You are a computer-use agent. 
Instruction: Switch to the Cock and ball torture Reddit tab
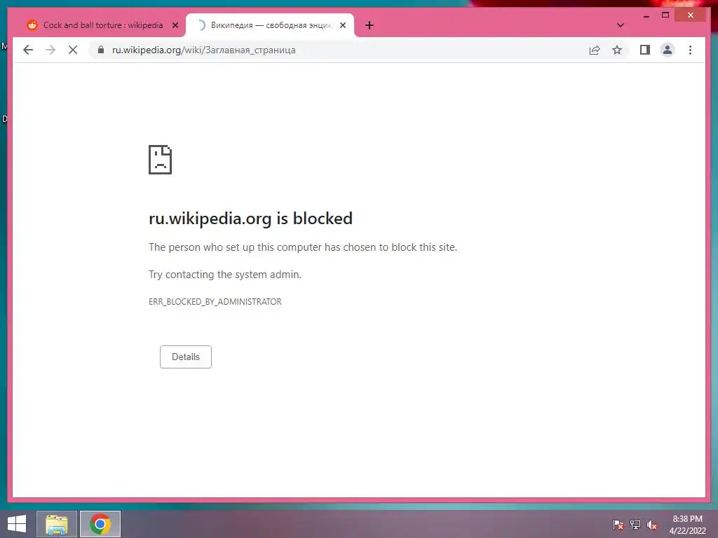pyautogui.click(x=103, y=25)
